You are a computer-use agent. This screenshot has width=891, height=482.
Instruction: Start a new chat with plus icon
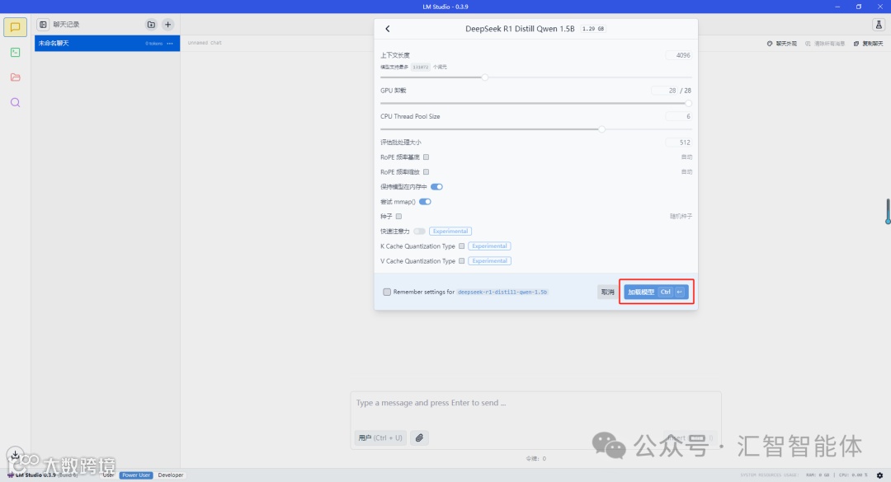click(x=167, y=25)
